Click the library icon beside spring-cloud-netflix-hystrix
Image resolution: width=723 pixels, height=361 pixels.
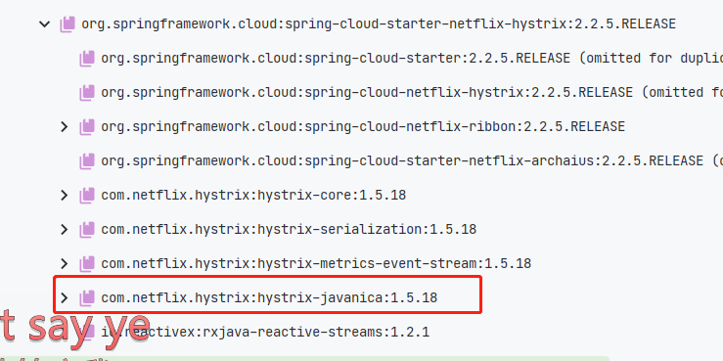point(87,92)
